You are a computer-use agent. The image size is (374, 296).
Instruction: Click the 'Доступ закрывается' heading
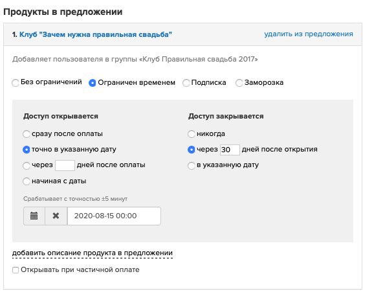226,116
